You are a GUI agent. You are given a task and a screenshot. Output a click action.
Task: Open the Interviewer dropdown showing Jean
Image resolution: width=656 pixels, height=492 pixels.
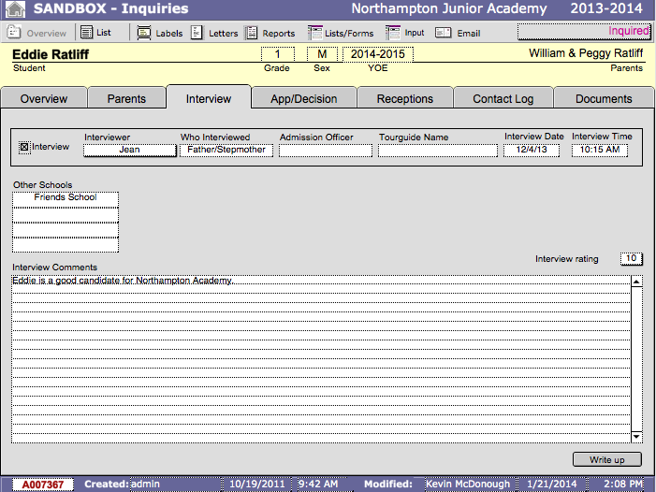coord(129,150)
